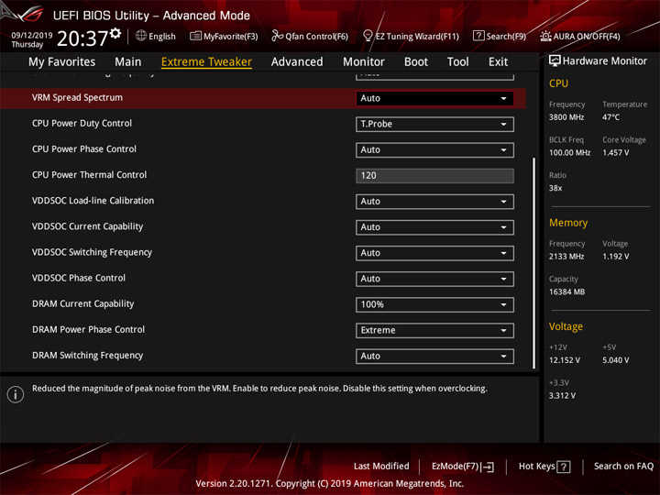Click the Hardware Monitor panel title
The height and width of the screenshot is (495, 660).
tap(604, 61)
